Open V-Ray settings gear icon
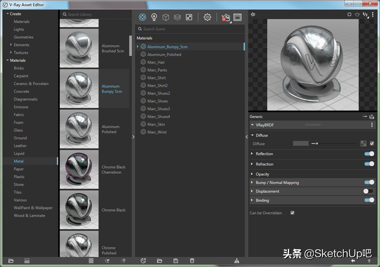 point(207,17)
